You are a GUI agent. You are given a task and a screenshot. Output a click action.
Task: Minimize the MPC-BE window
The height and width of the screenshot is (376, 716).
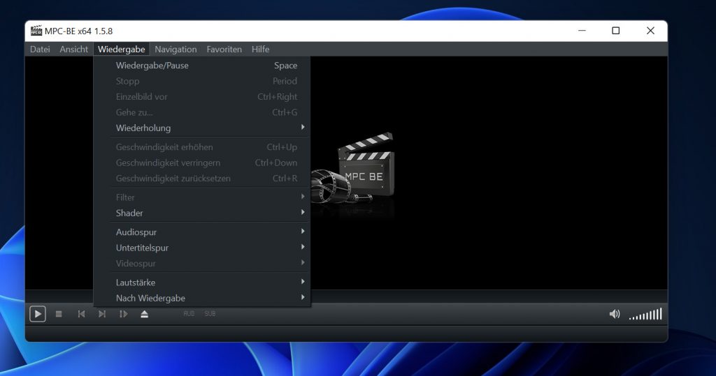coord(582,31)
